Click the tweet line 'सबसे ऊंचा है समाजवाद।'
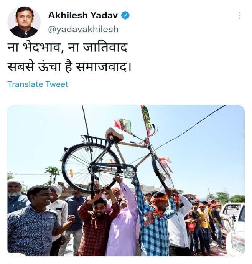The height and width of the screenshot is (264, 252). tap(69, 67)
